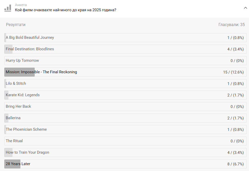Select the How to Train Your Dragon row
Viewport: 249px width, 171px height.
[x=126, y=153]
